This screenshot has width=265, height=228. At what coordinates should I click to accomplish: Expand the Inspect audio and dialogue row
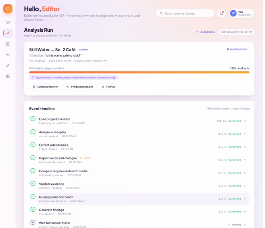point(245,160)
